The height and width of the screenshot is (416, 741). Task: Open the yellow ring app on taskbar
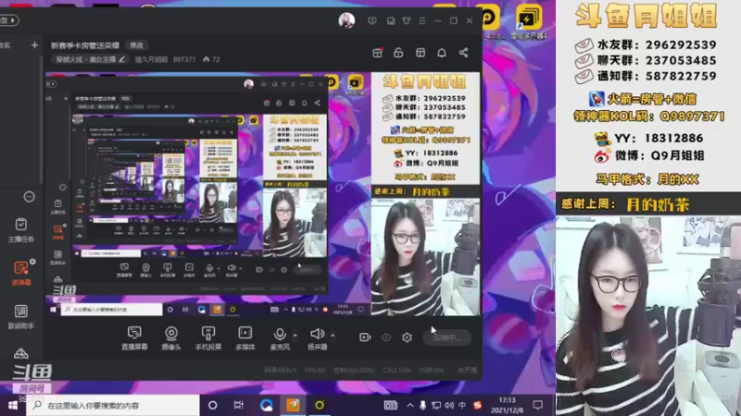click(320, 405)
